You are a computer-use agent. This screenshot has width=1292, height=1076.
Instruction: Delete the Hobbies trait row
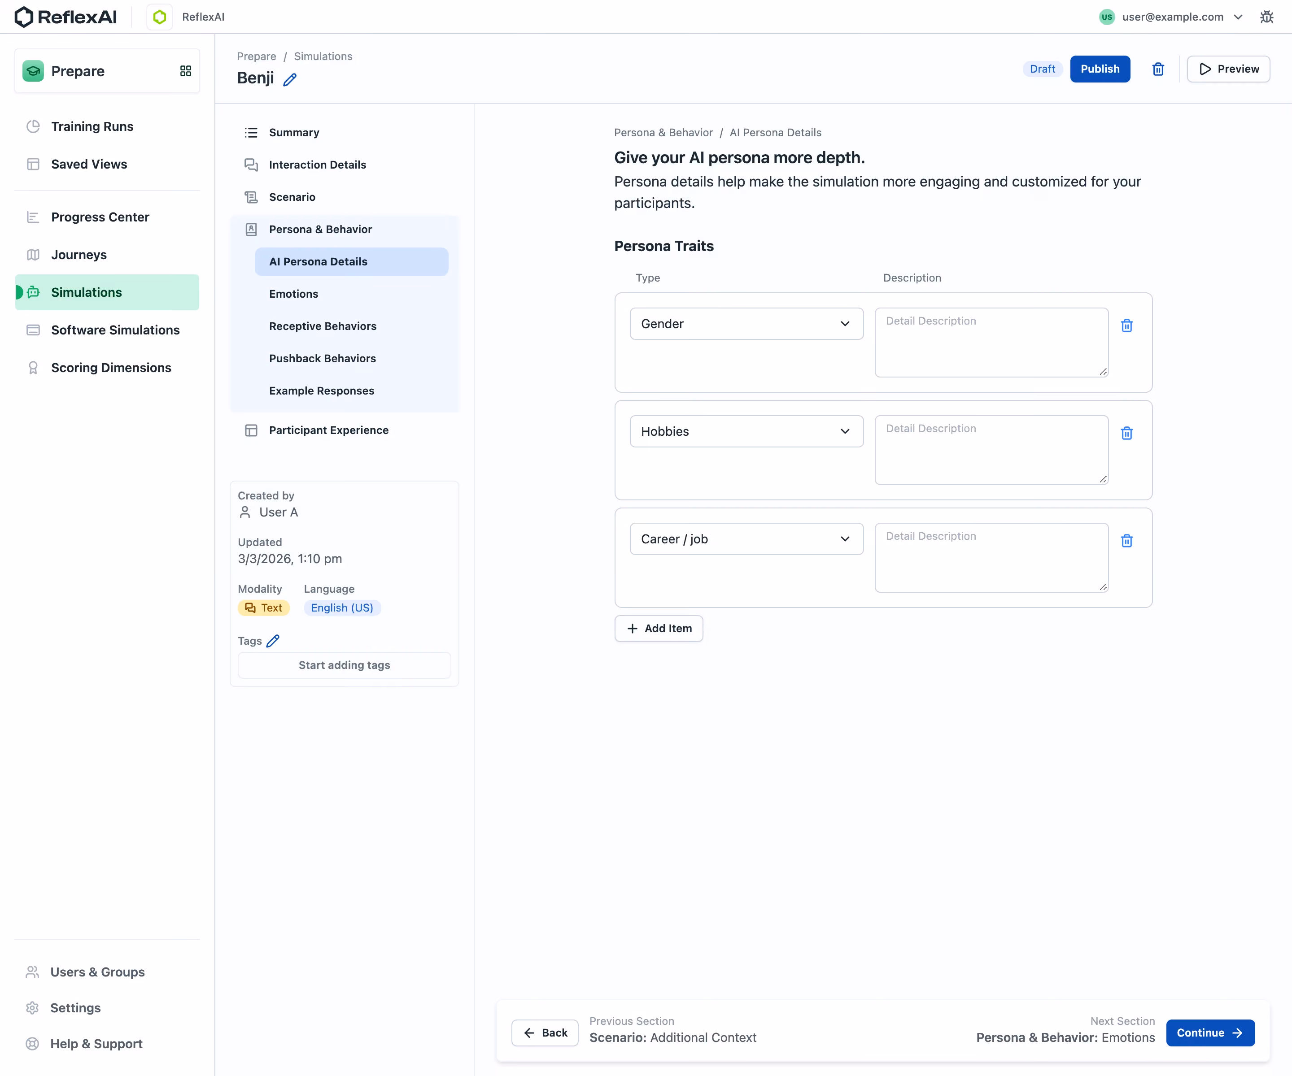point(1126,434)
